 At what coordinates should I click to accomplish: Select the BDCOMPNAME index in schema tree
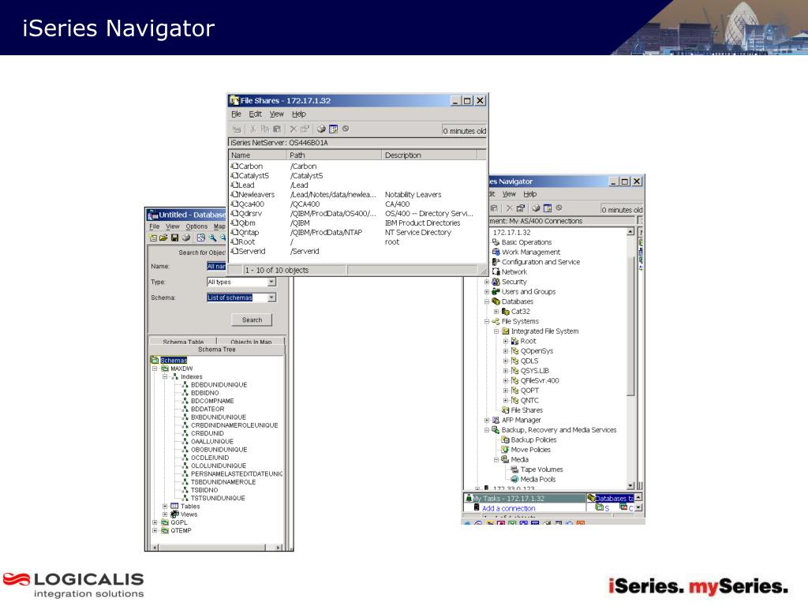[212, 401]
